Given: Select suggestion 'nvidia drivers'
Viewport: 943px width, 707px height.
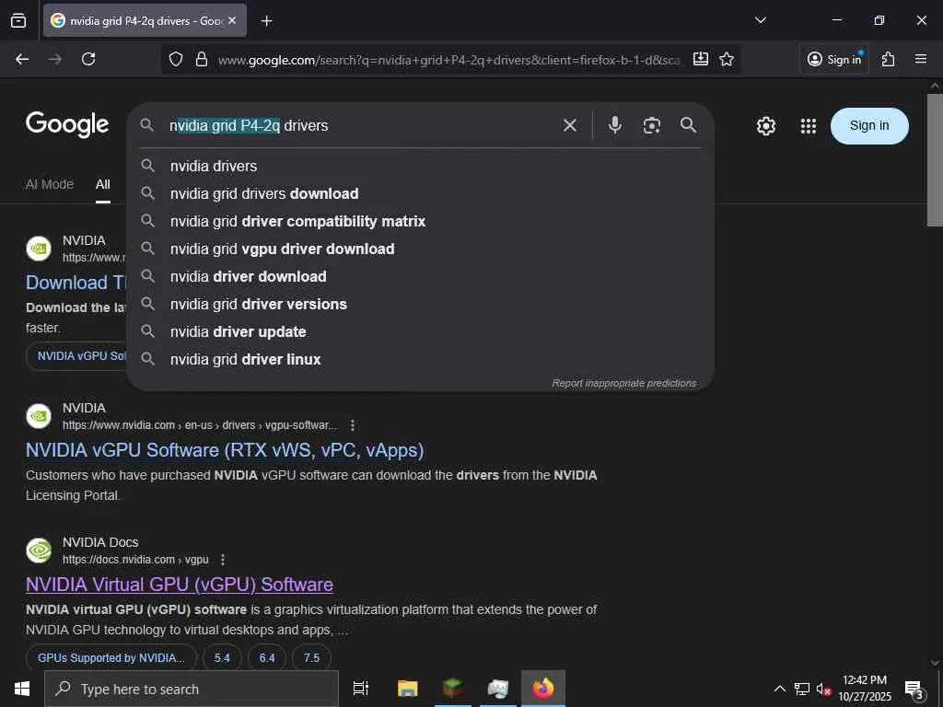Looking at the screenshot, I should tap(420, 166).
